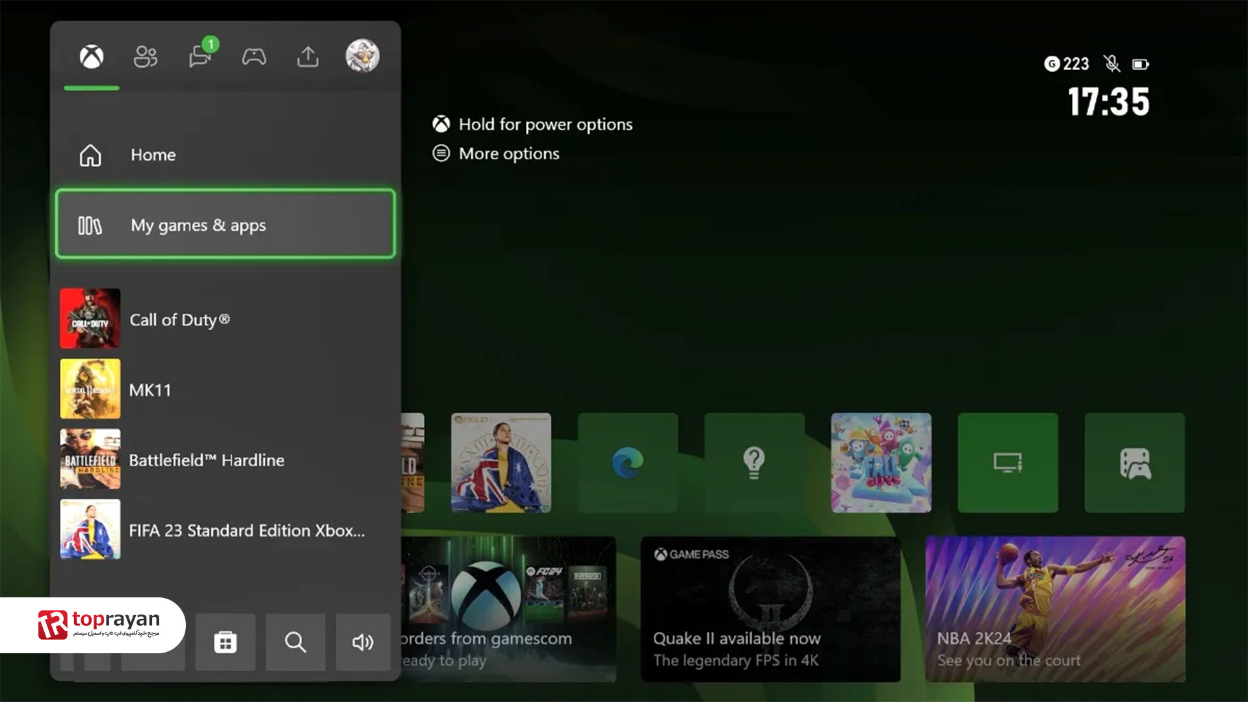Open the lightbulb question-mark tips tile

755,463
